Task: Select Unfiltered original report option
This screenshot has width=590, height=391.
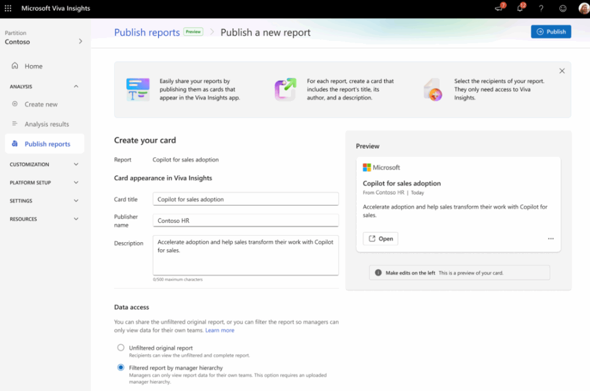Action: click(x=120, y=348)
